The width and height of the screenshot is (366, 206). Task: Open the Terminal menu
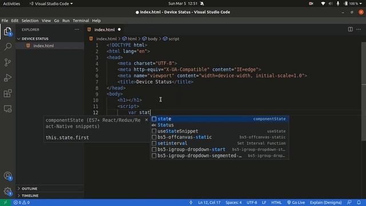(81, 21)
